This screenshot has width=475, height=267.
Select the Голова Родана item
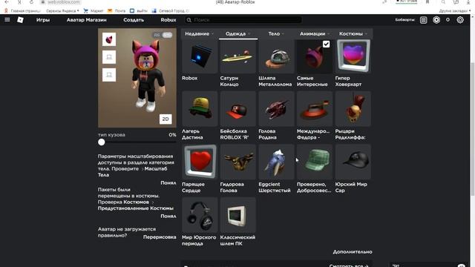276,109
